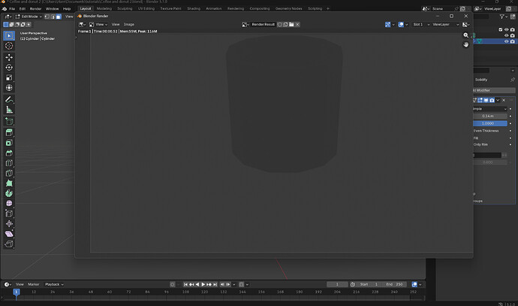Jump to the timeline end frame

(215, 284)
